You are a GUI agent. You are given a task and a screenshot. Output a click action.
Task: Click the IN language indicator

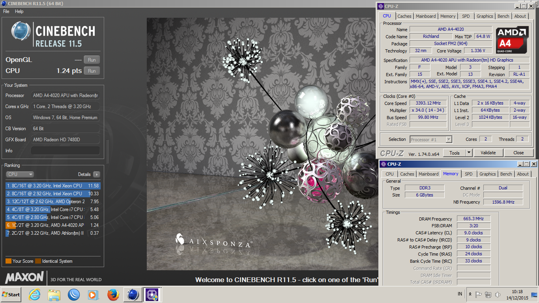pyautogui.click(x=460, y=294)
